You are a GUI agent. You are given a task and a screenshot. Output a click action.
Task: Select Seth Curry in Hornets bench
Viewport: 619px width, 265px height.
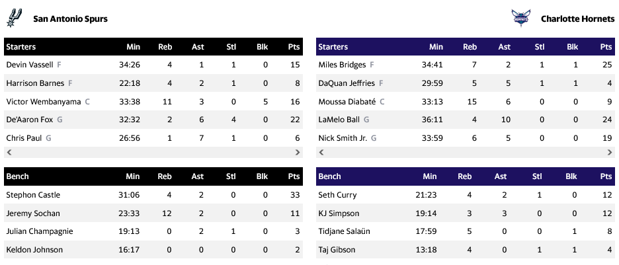pos(337,195)
